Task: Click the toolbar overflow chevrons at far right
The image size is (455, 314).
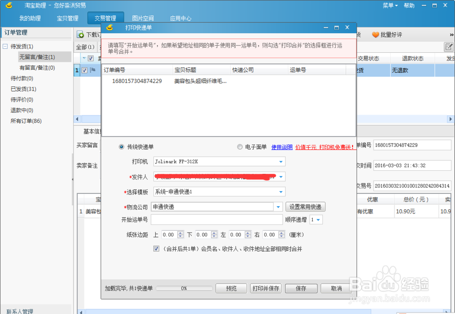Action: click(451, 35)
